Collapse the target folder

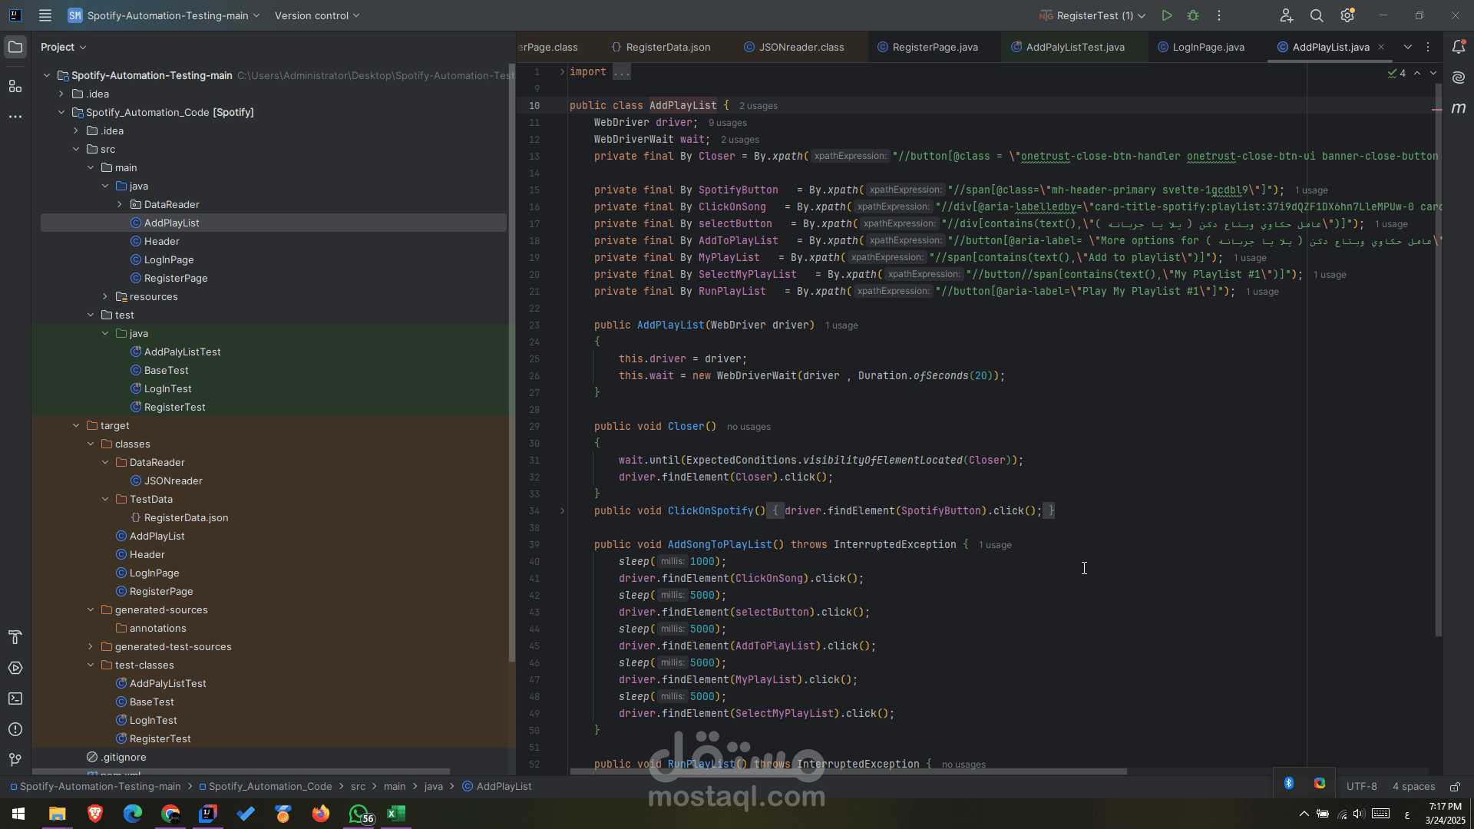76,425
